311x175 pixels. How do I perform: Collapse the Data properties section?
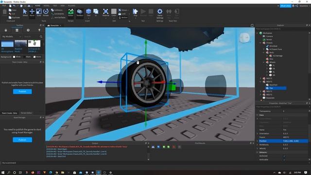tap(258, 115)
